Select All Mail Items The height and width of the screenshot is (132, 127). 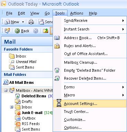[x=21, y=82]
